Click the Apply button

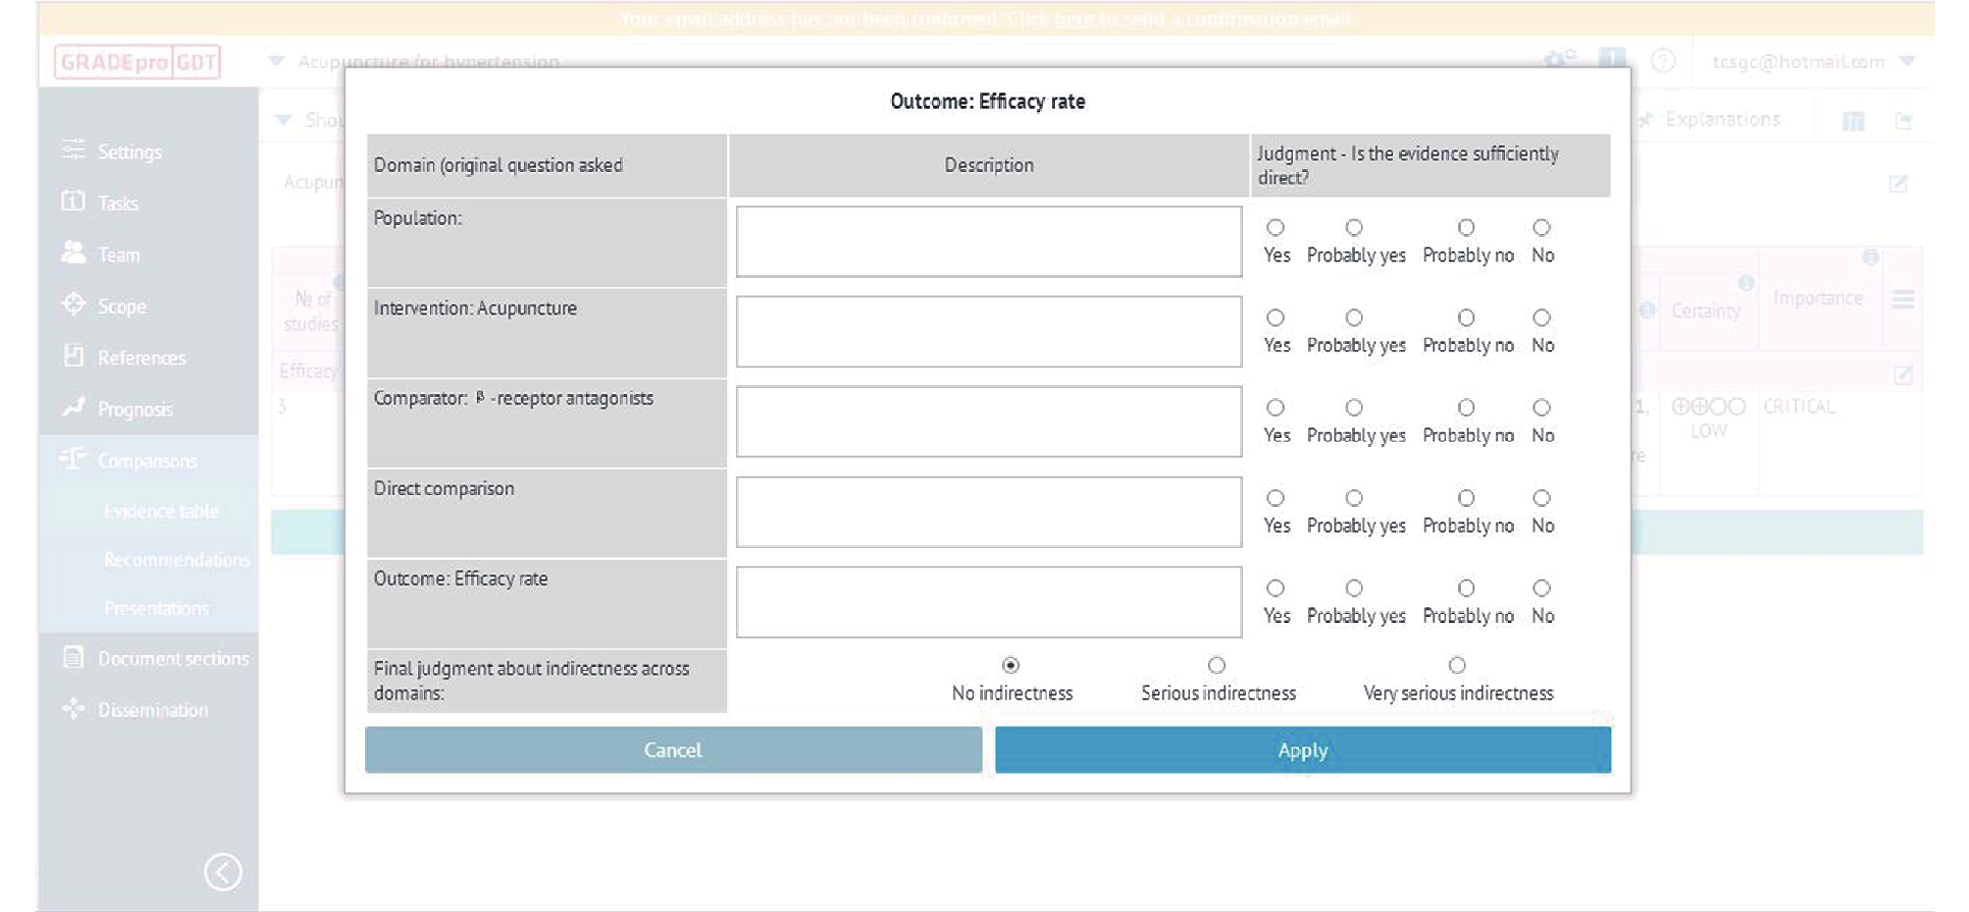coord(1303,749)
